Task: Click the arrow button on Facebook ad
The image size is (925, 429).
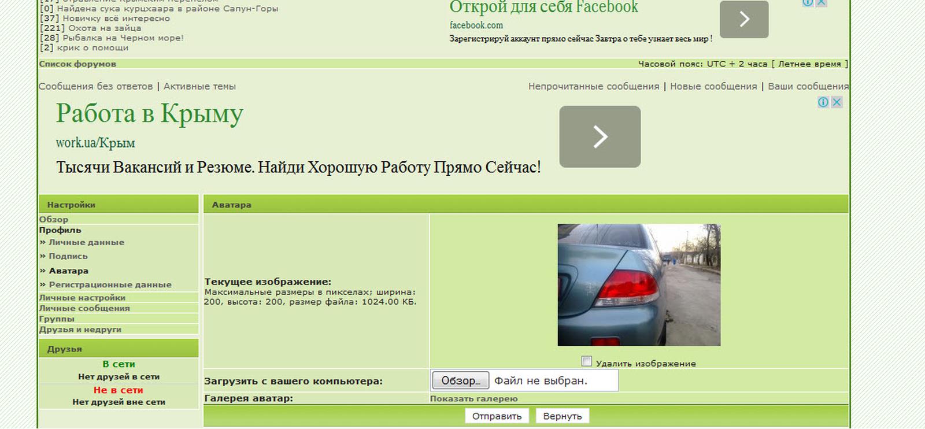Action: tap(743, 20)
